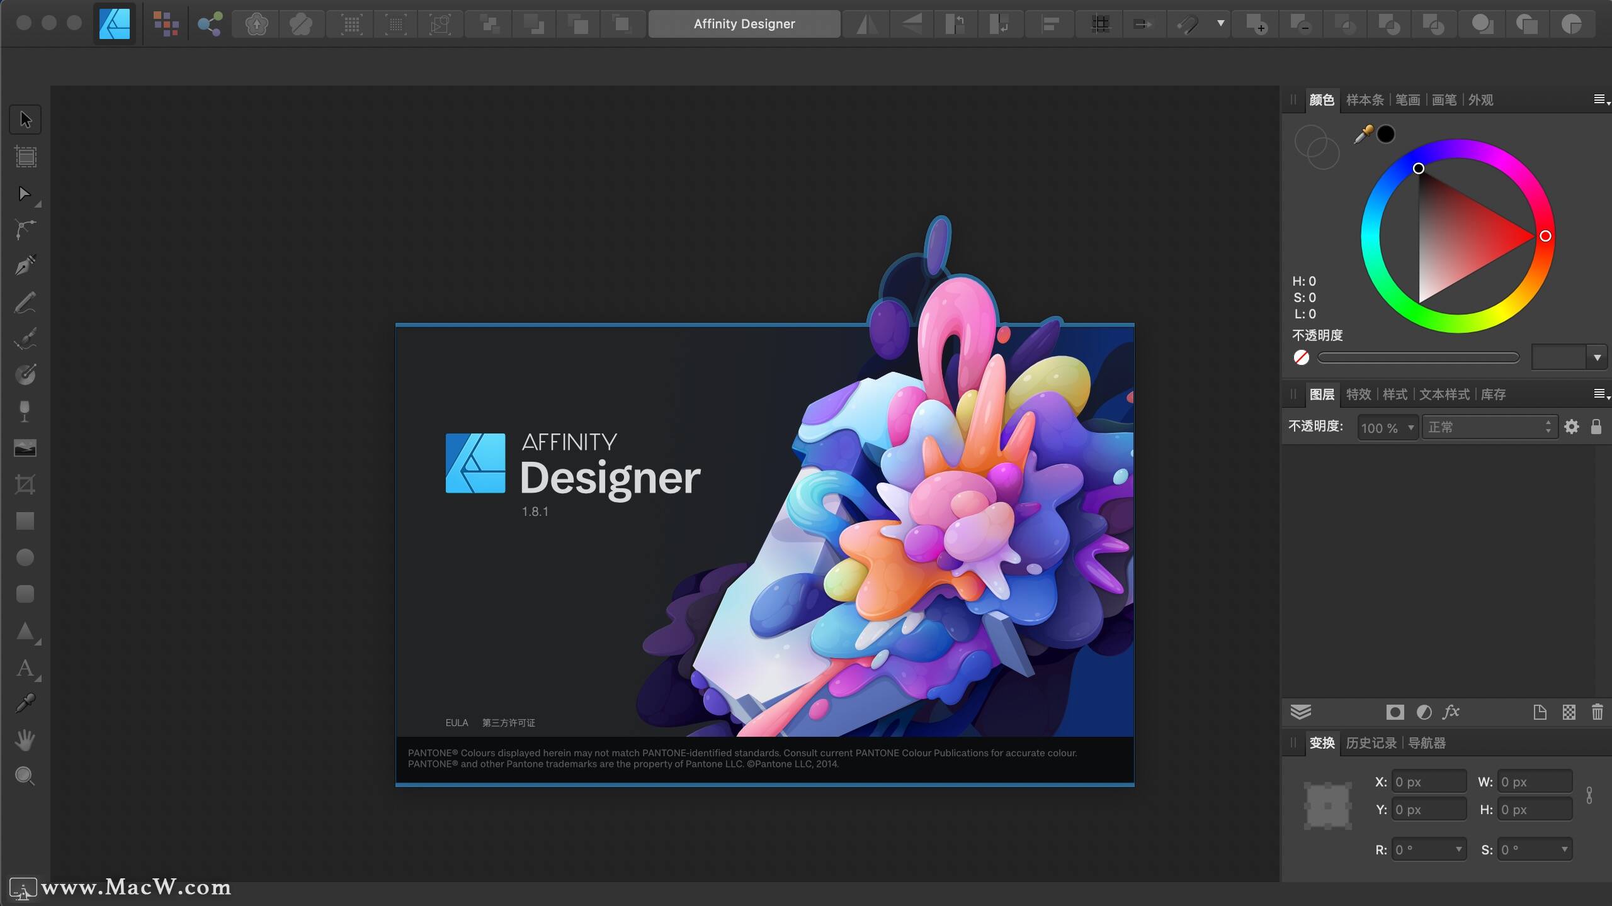
Task: Open the R rotation dropdown arrow
Action: (x=1458, y=849)
